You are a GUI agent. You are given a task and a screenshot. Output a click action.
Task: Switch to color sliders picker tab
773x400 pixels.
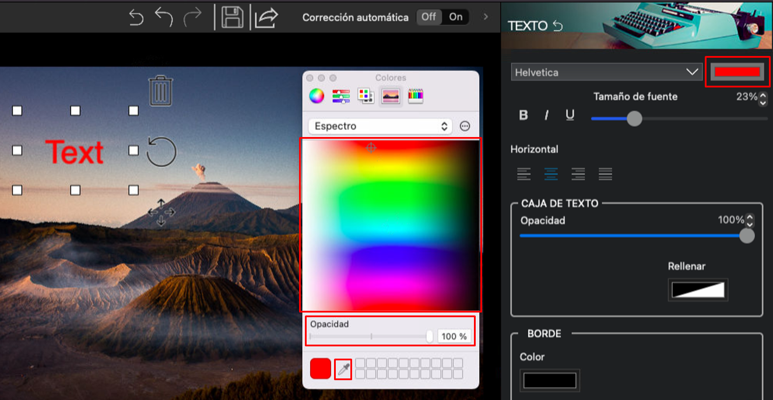click(341, 96)
